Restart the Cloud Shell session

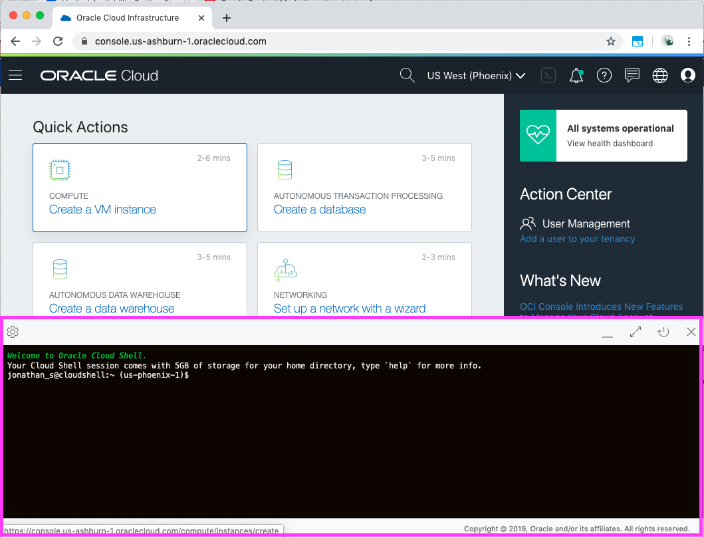point(663,331)
